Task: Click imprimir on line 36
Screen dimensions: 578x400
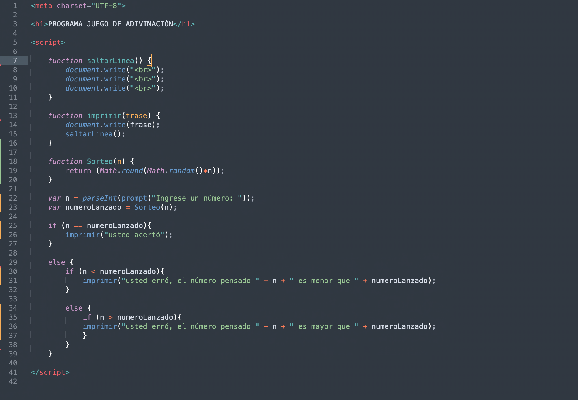Action: (x=100, y=326)
